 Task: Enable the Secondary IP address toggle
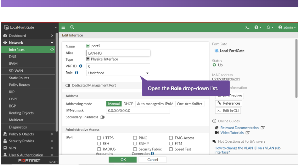(102, 117)
